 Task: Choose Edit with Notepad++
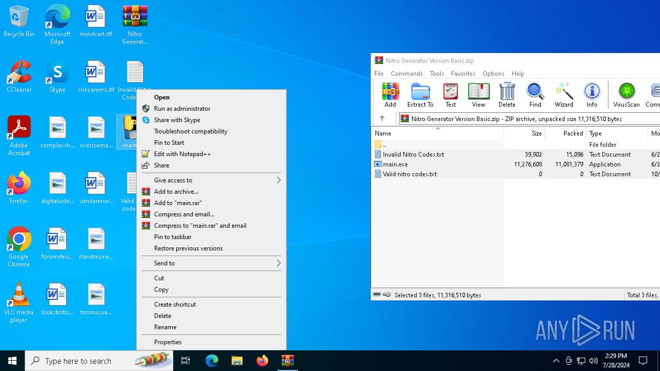[211, 154]
